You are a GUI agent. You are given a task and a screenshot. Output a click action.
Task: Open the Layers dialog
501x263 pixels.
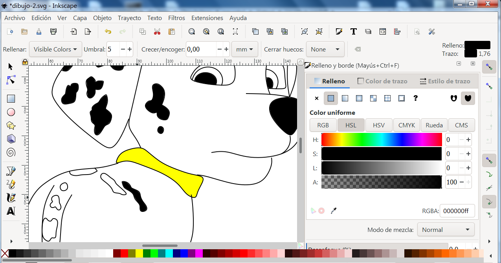[368, 31]
